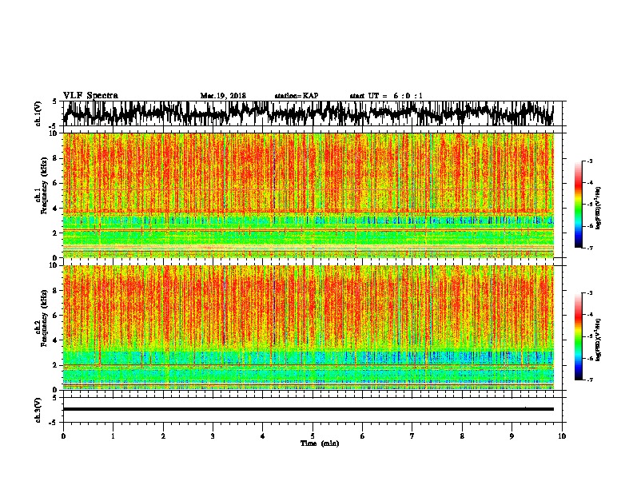Select the ch.2 "Frequency (kHz)" axis title
The width and height of the screenshot is (633, 489).
(44, 318)
